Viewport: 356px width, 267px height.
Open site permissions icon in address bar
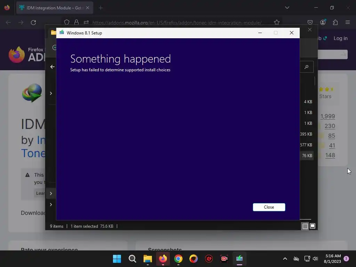(86, 22)
